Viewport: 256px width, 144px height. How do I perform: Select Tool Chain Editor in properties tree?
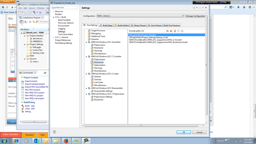[x=65, y=34]
